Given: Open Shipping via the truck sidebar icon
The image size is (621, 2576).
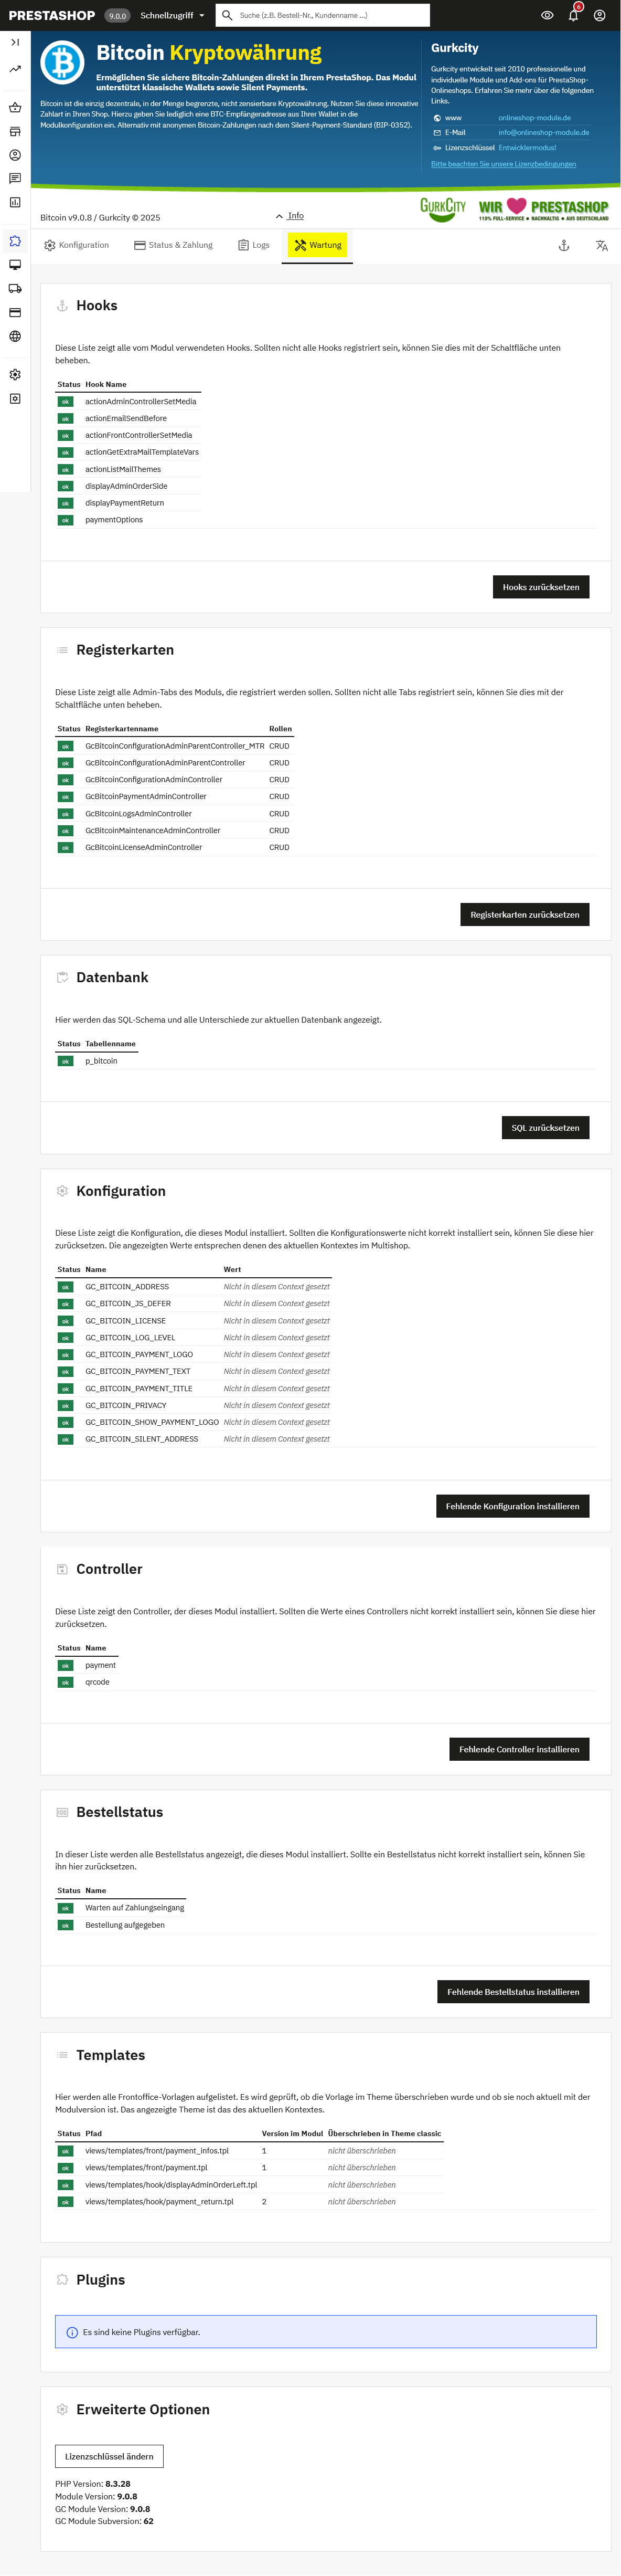Looking at the screenshot, I should pos(15,289).
